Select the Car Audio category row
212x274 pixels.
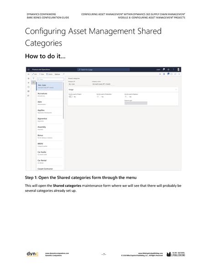(49, 153)
